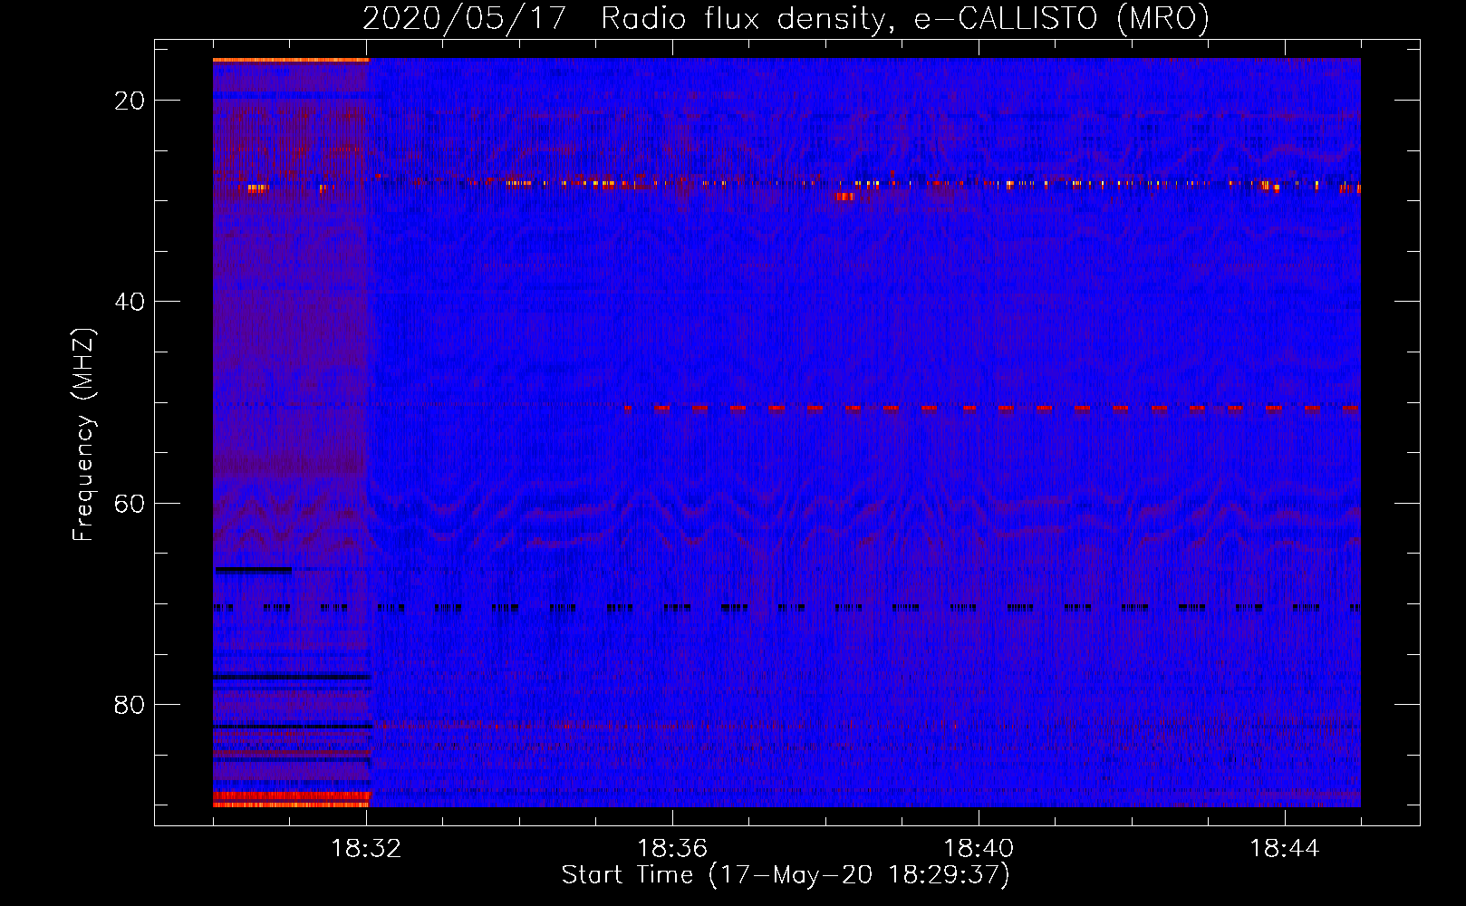This screenshot has width=1466, height=906.
Task: Click the '18:32' time tick label
Action: coord(366,849)
